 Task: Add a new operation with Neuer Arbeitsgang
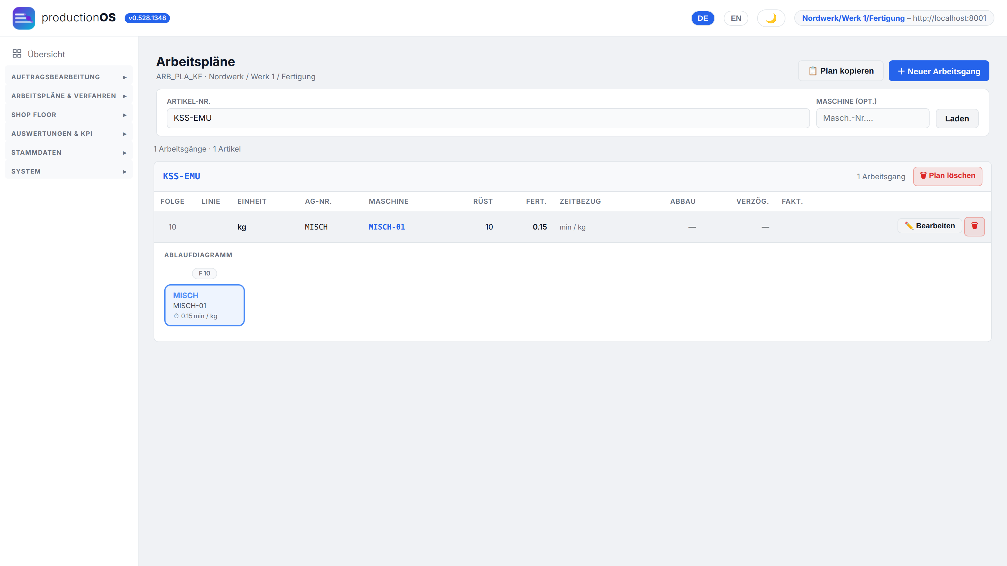tap(939, 71)
